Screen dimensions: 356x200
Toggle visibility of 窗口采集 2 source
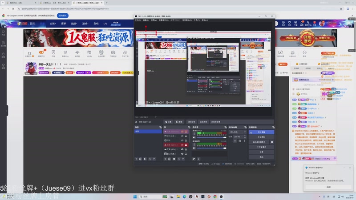coord(182,154)
